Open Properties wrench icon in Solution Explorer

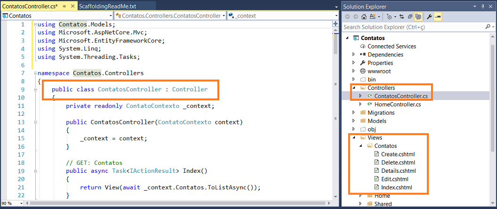click(x=430, y=16)
